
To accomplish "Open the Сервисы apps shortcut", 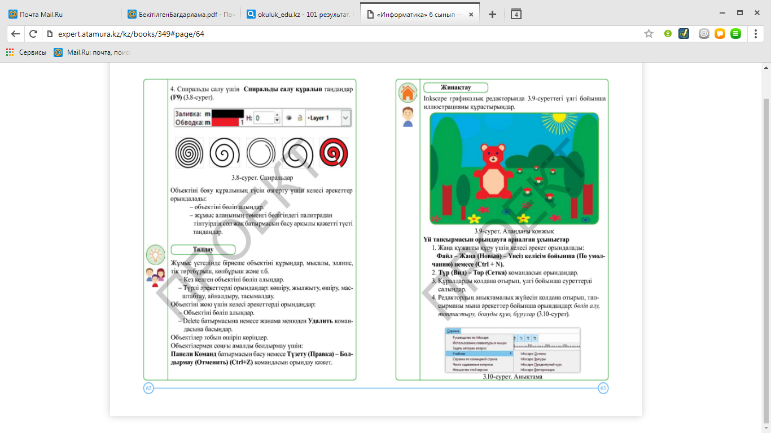I will (27, 52).
